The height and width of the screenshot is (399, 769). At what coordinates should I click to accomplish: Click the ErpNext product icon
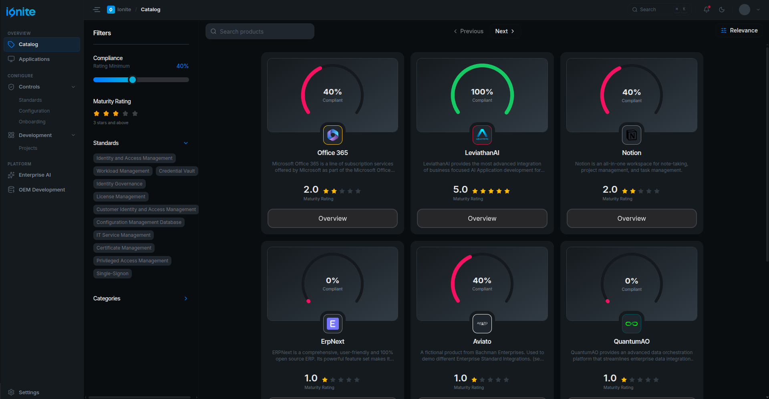[332, 324]
